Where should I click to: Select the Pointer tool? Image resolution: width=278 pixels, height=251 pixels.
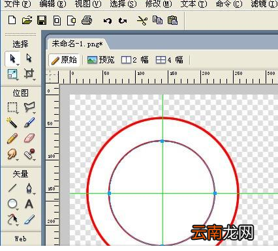(12, 59)
